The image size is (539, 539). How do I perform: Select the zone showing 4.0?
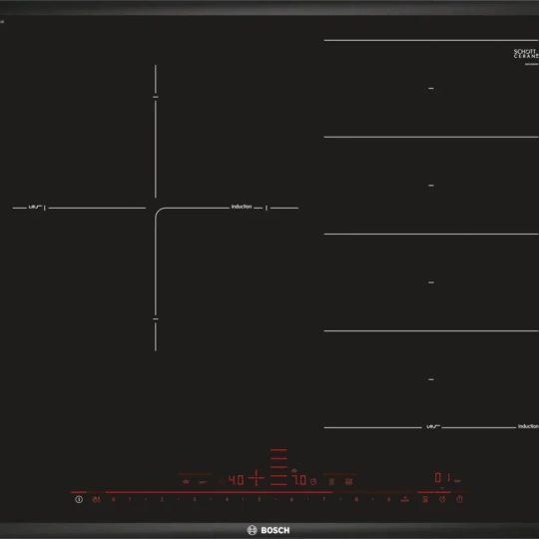pos(237,480)
